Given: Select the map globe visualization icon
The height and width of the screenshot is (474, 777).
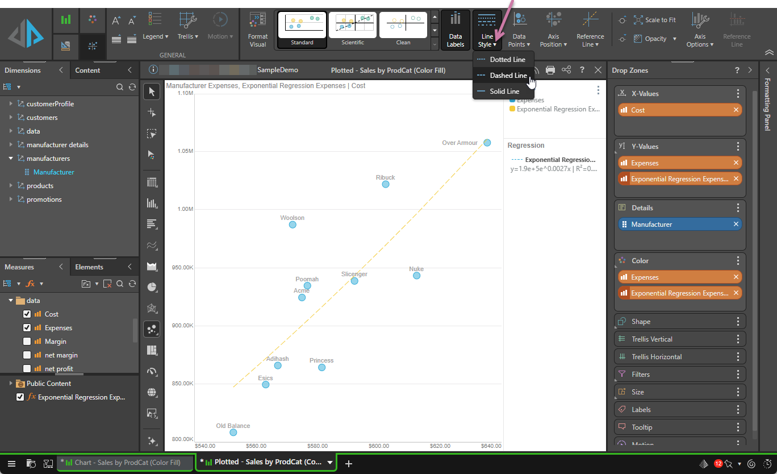Looking at the screenshot, I should click(152, 392).
